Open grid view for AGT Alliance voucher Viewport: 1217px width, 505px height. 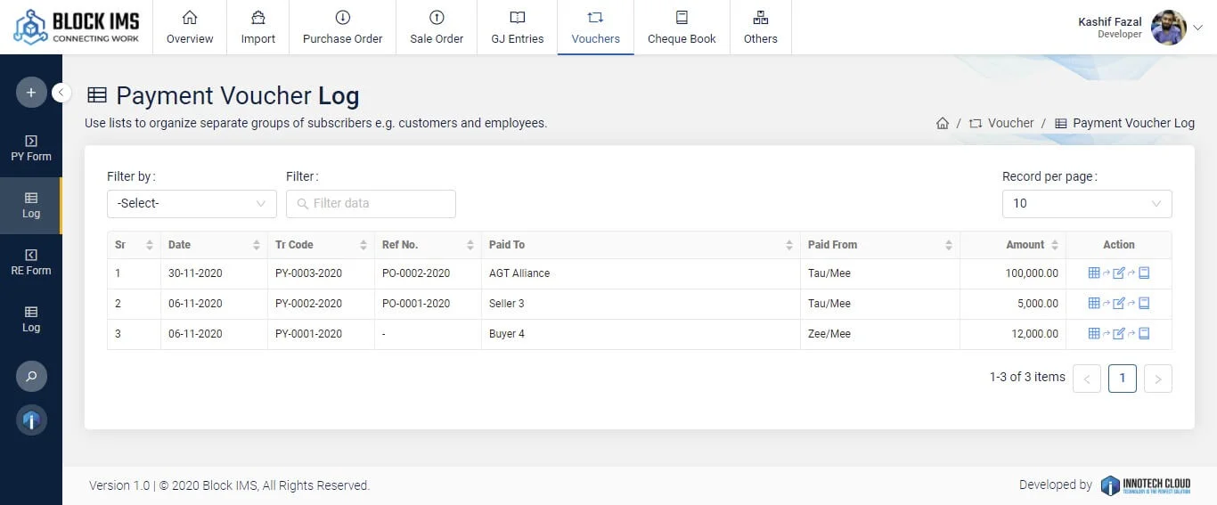pyautogui.click(x=1094, y=273)
